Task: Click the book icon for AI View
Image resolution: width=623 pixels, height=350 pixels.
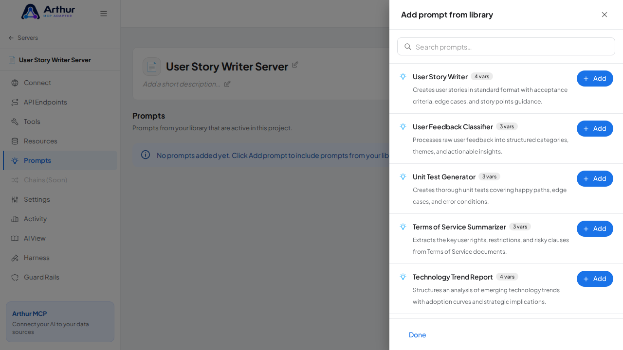Action: [x=15, y=238]
